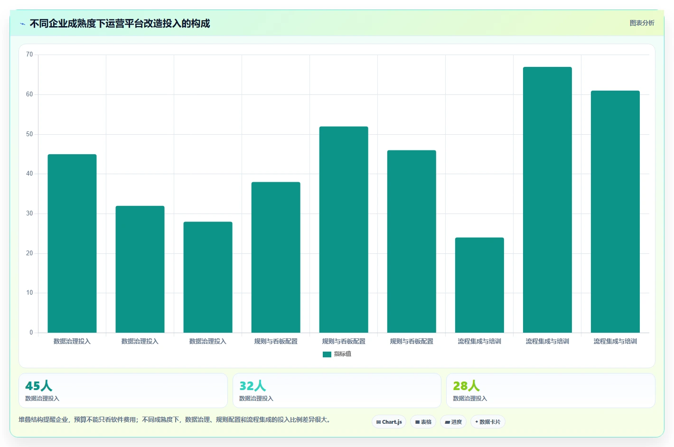
Task: Toggle the 指标值 legend color swatch
Action: (x=327, y=354)
